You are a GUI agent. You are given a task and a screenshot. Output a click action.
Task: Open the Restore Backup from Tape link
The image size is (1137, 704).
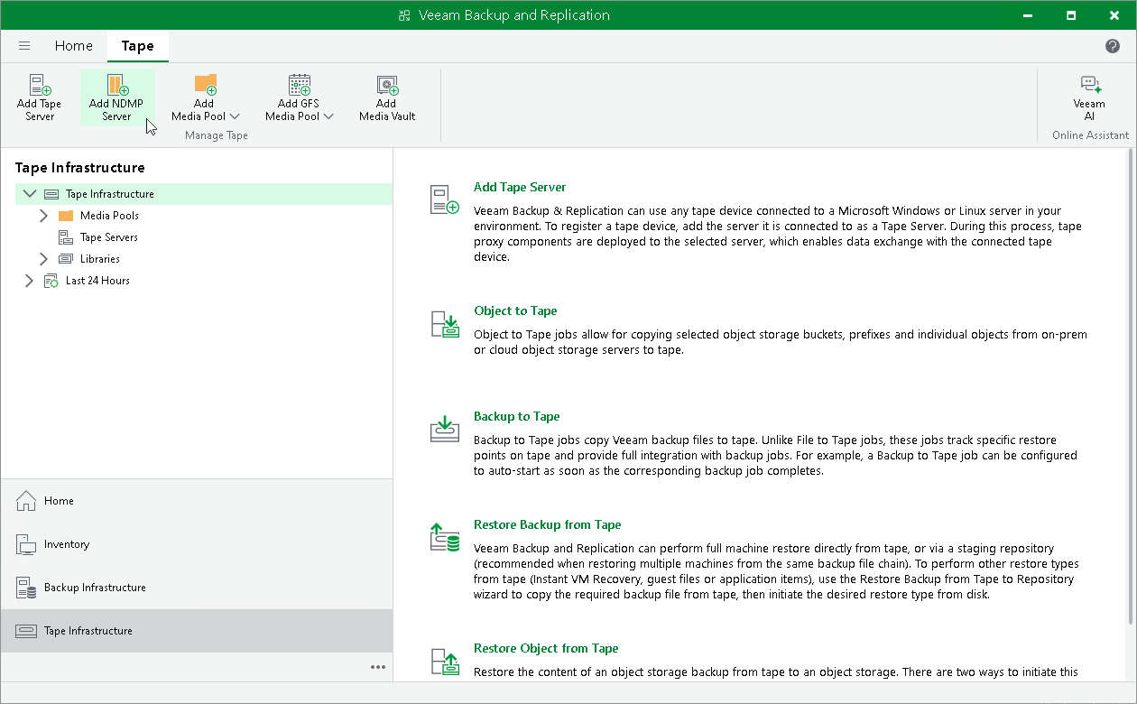548,524
